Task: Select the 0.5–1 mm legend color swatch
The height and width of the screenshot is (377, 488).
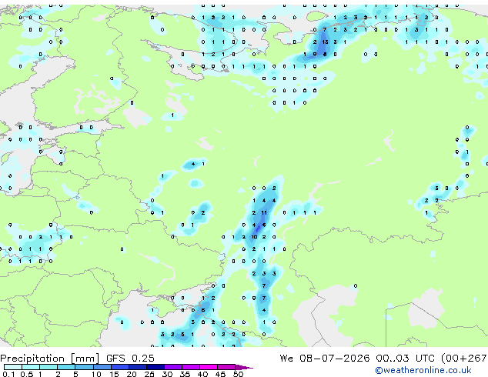Action: pos(31,367)
